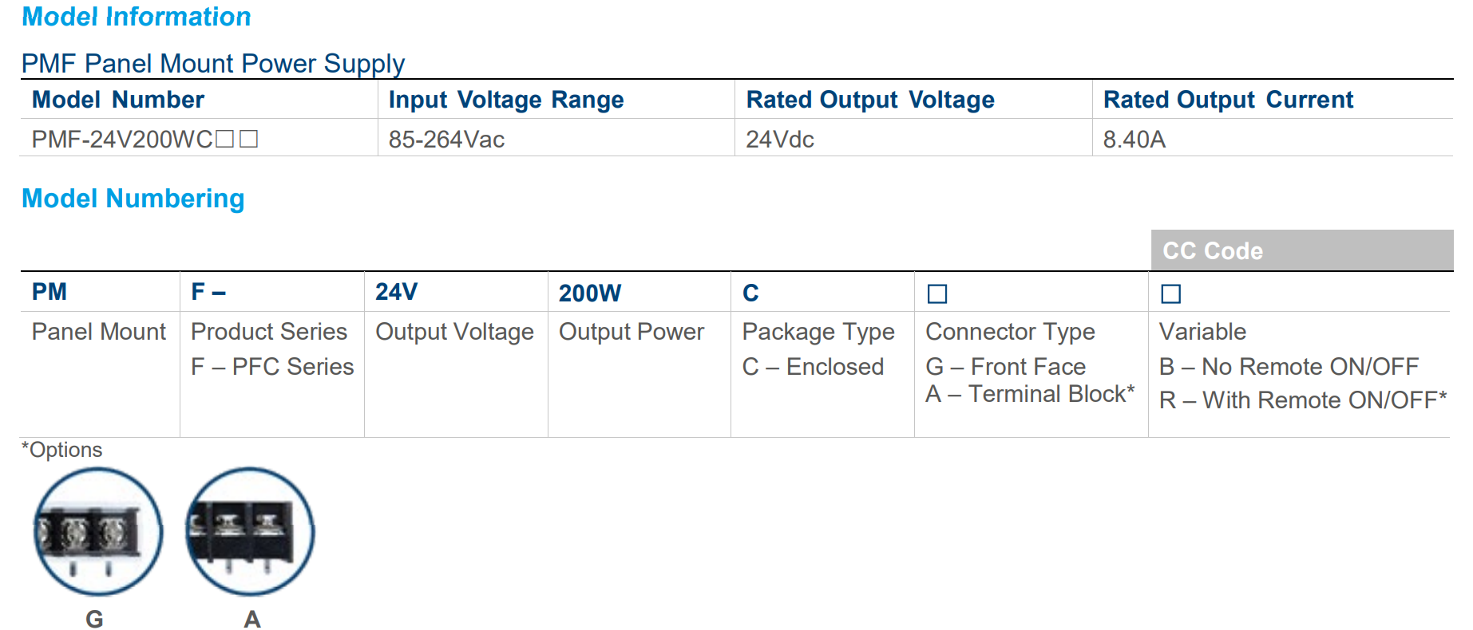
Task: Click the 24Vdc output voltage cell
Action: coord(779,140)
